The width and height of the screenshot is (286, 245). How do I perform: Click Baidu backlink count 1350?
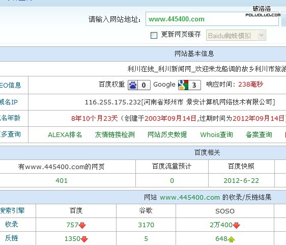[x=72, y=239]
